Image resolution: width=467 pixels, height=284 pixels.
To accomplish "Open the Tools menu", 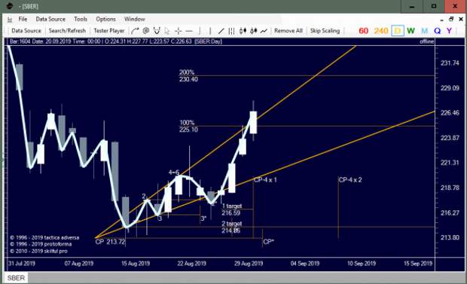I will click(x=81, y=19).
